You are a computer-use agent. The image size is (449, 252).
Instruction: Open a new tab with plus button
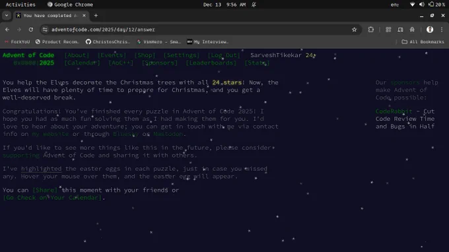tap(96, 15)
